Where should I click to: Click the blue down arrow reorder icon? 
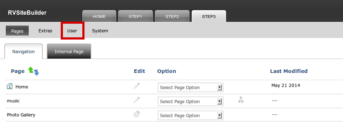pos(36,73)
